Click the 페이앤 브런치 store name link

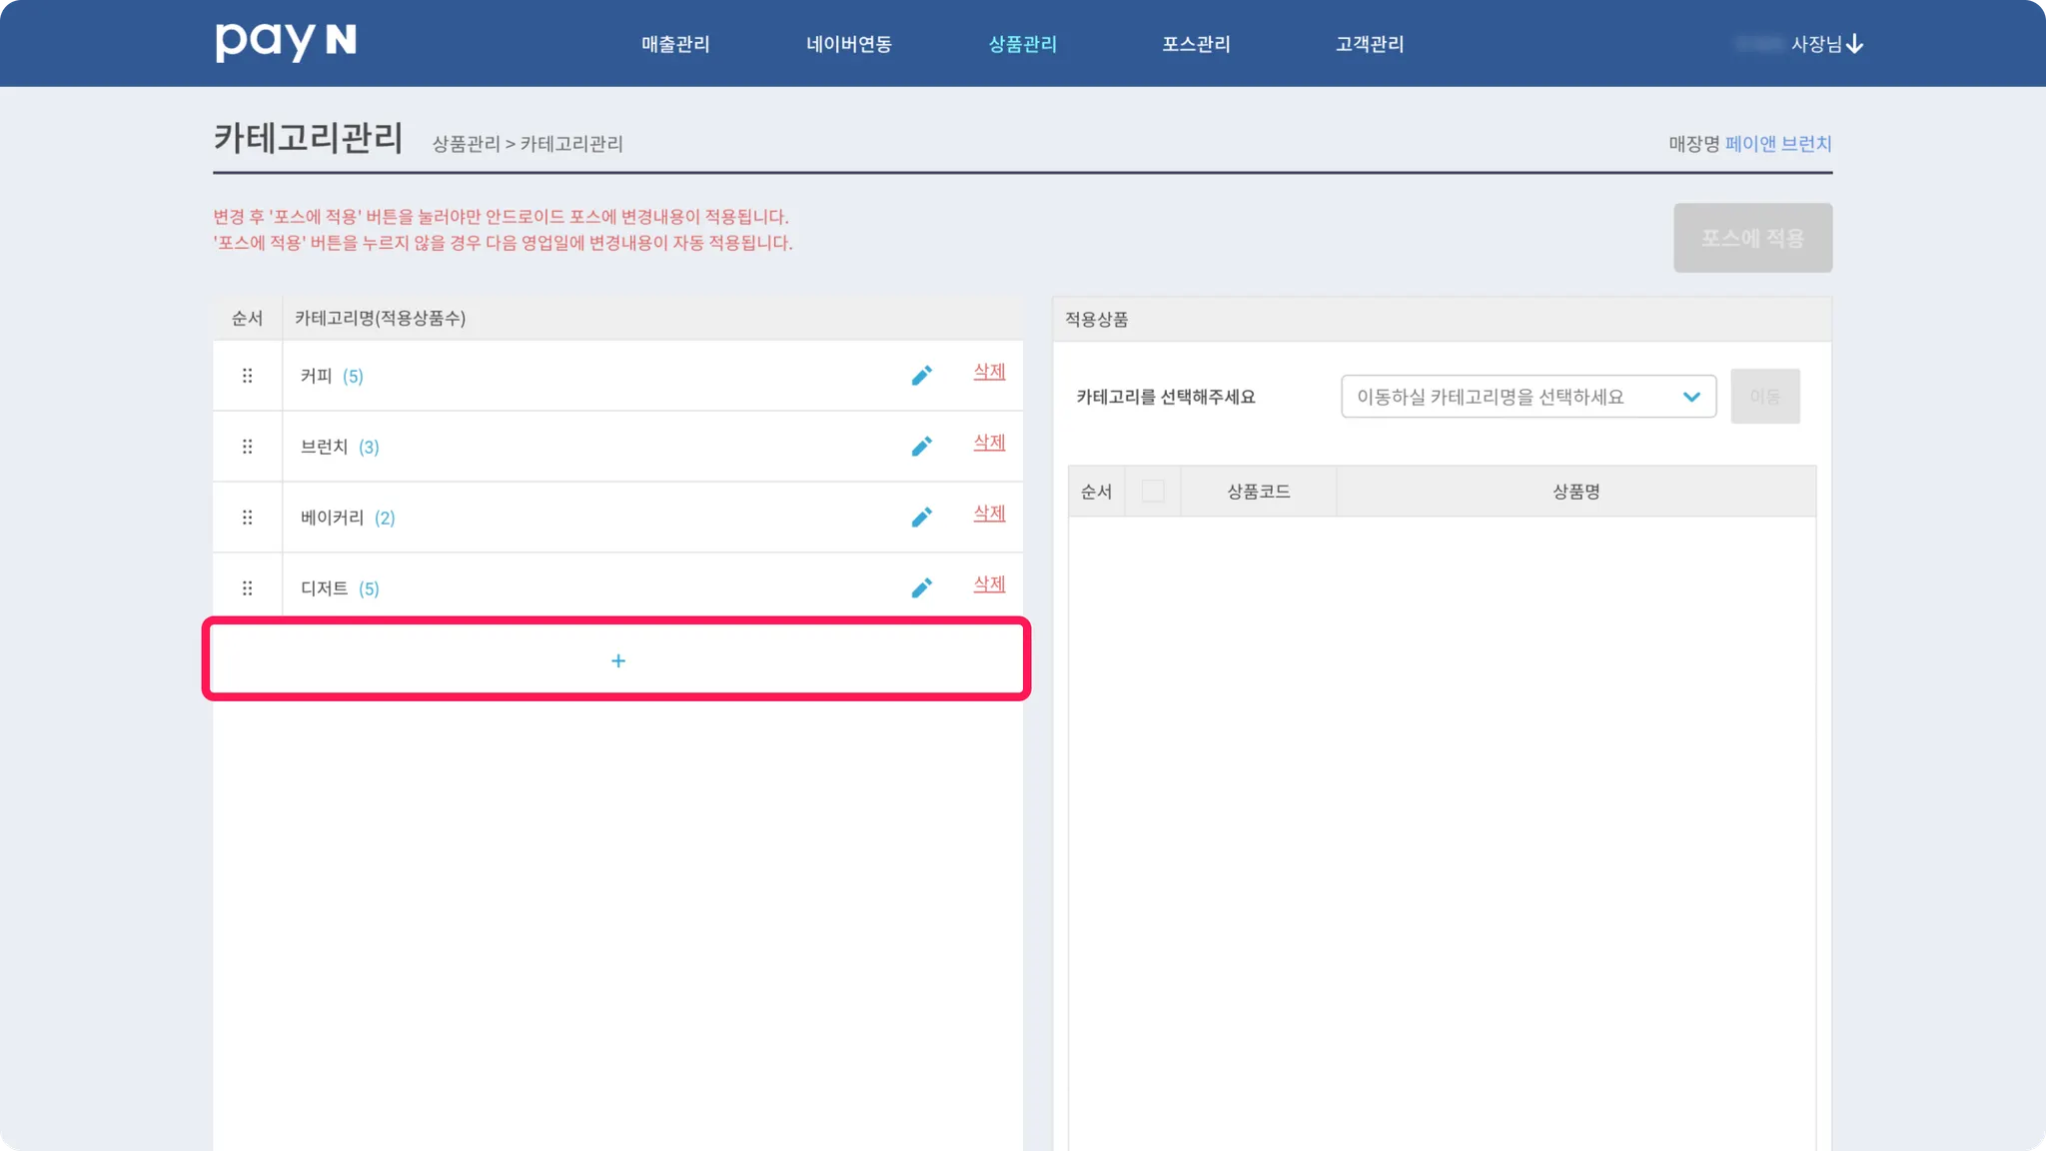point(1777,144)
